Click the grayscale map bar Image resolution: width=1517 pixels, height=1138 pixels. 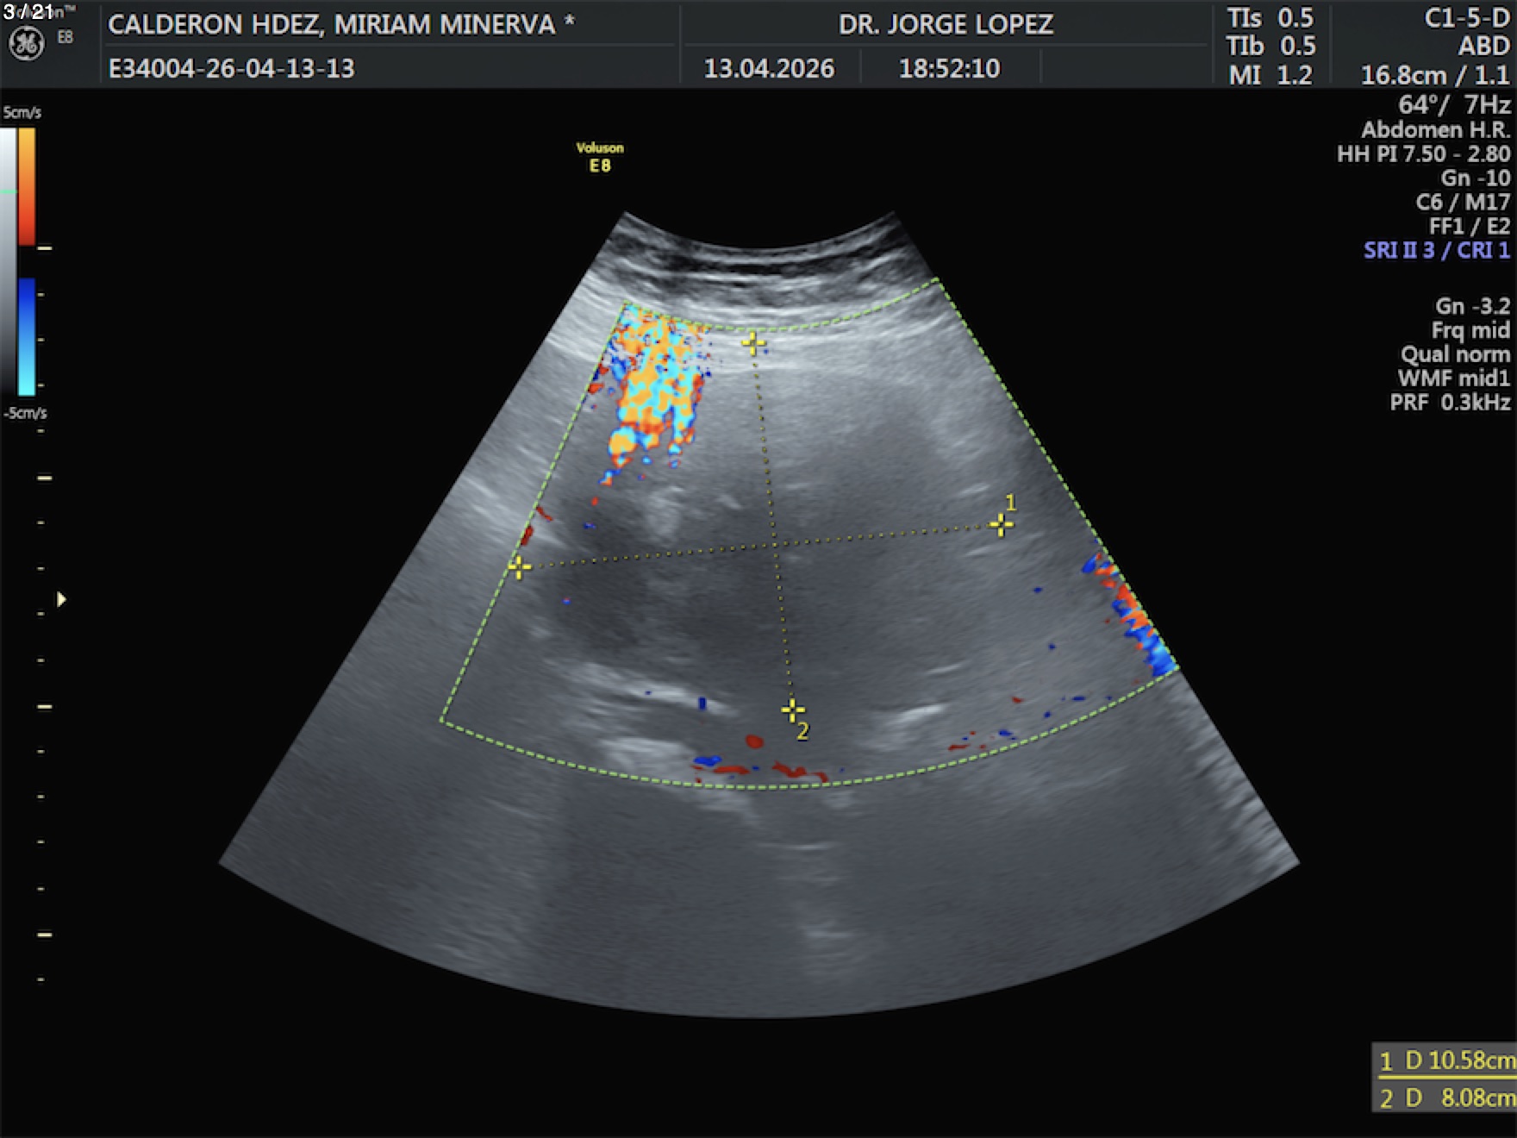[8, 259]
